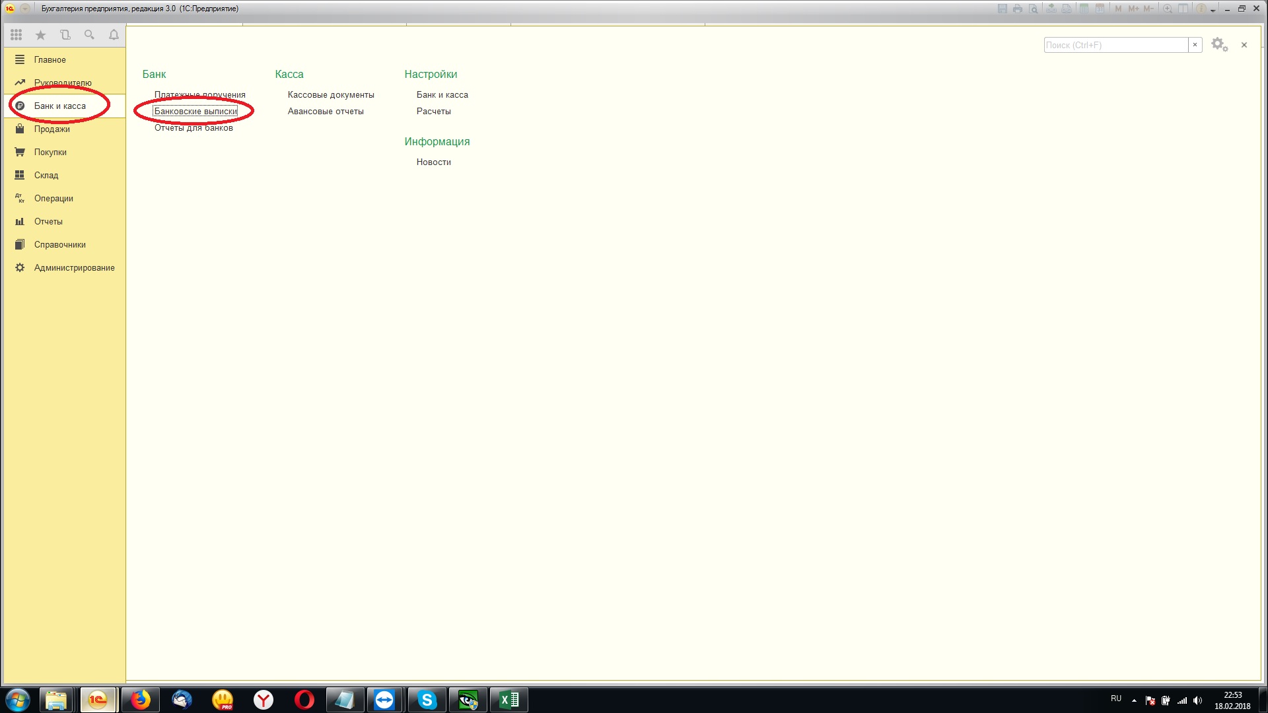Click the calculator icon in title bar

[1084, 9]
